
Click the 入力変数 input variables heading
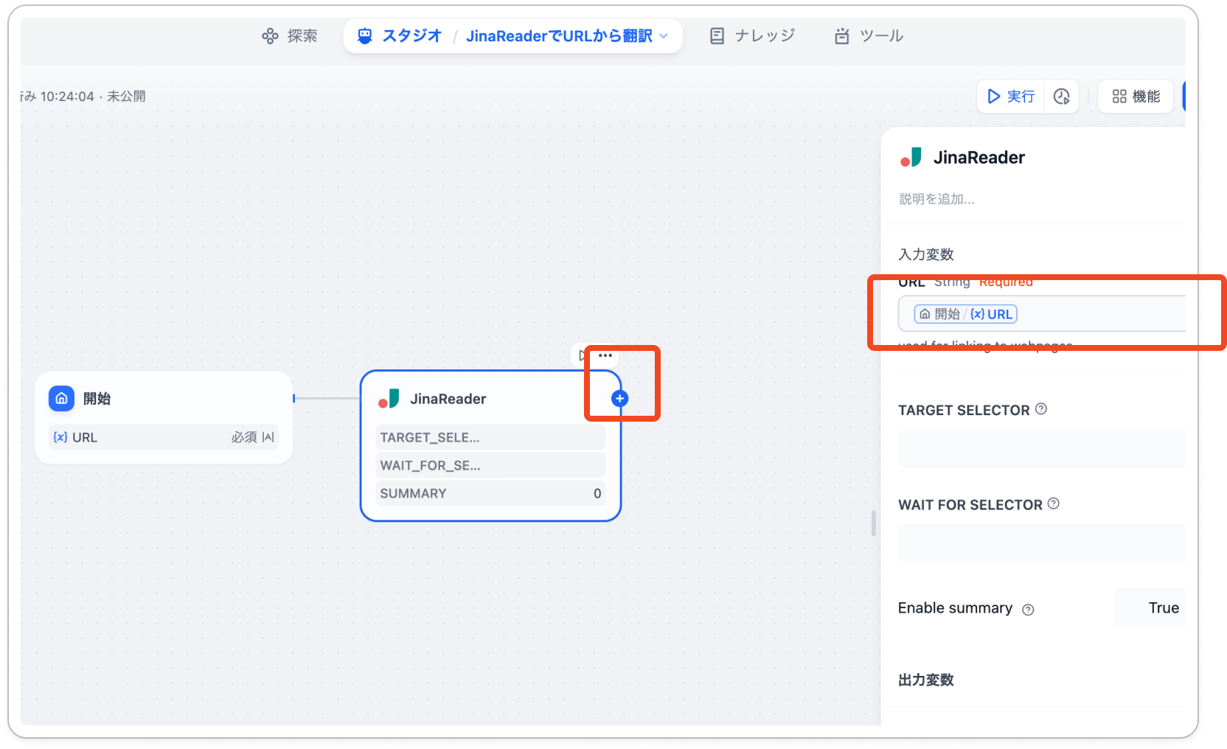(x=926, y=254)
